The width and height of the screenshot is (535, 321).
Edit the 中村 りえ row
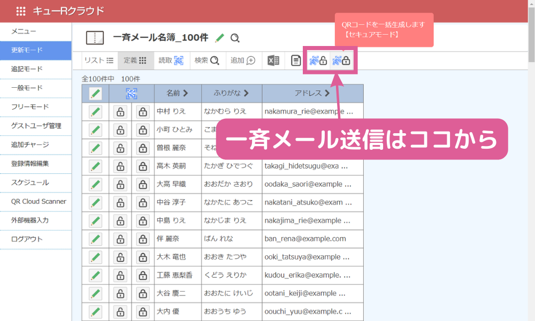pyautogui.click(x=95, y=112)
